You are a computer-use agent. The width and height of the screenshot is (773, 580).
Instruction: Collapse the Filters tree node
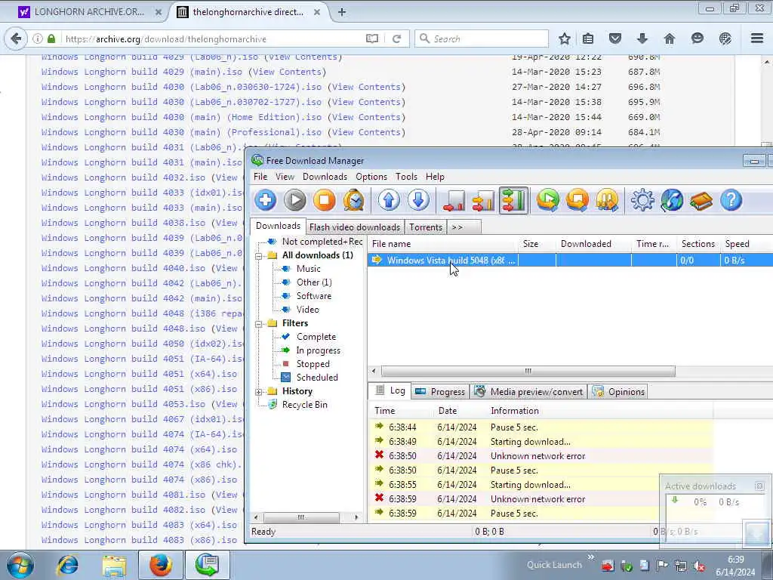pos(258,323)
